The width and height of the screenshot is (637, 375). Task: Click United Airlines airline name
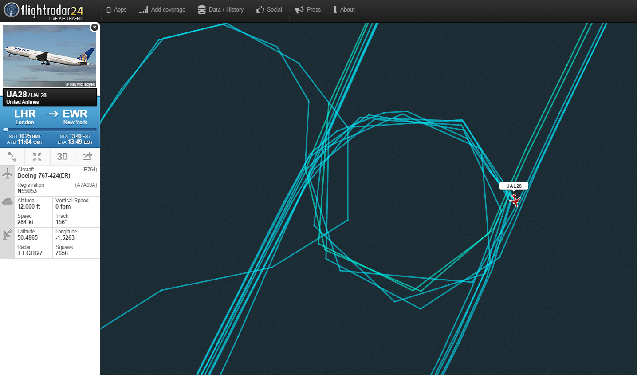23,102
